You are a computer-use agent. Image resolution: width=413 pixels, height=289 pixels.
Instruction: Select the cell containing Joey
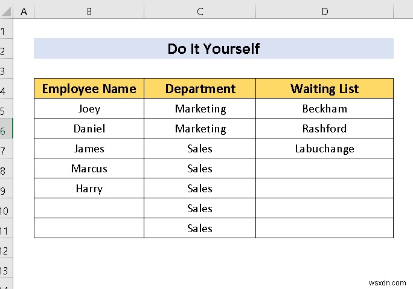pos(89,109)
